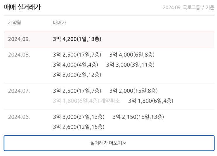Select the 2024.08. contract month label
This screenshot has width=217, height=156.
point(19,55)
